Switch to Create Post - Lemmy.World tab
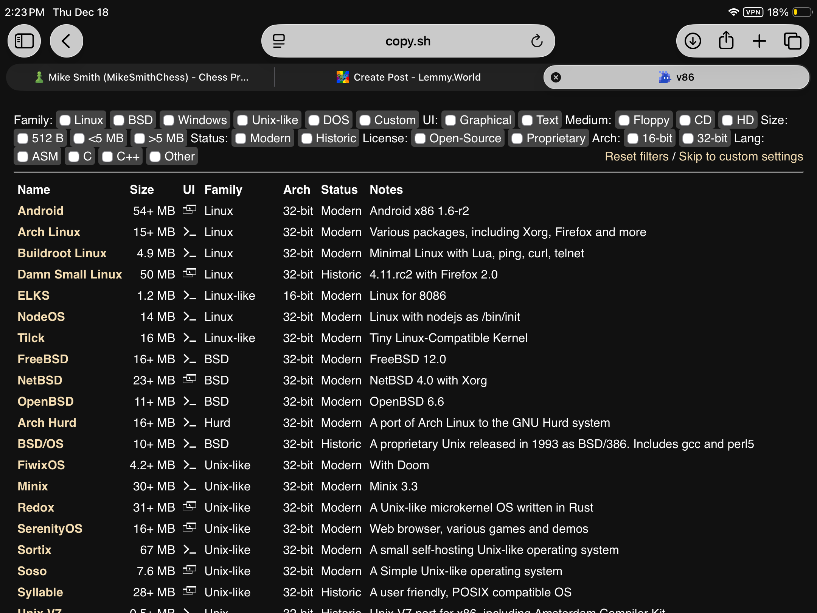817x613 pixels. [x=408, y=77]
